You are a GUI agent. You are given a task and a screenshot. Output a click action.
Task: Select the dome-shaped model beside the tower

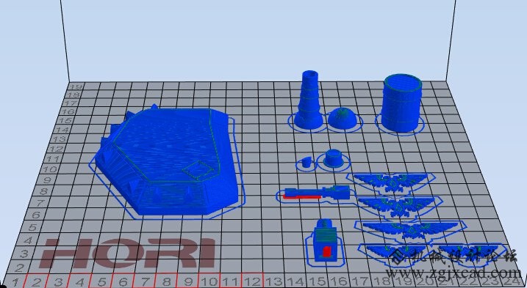click(343, 118)
